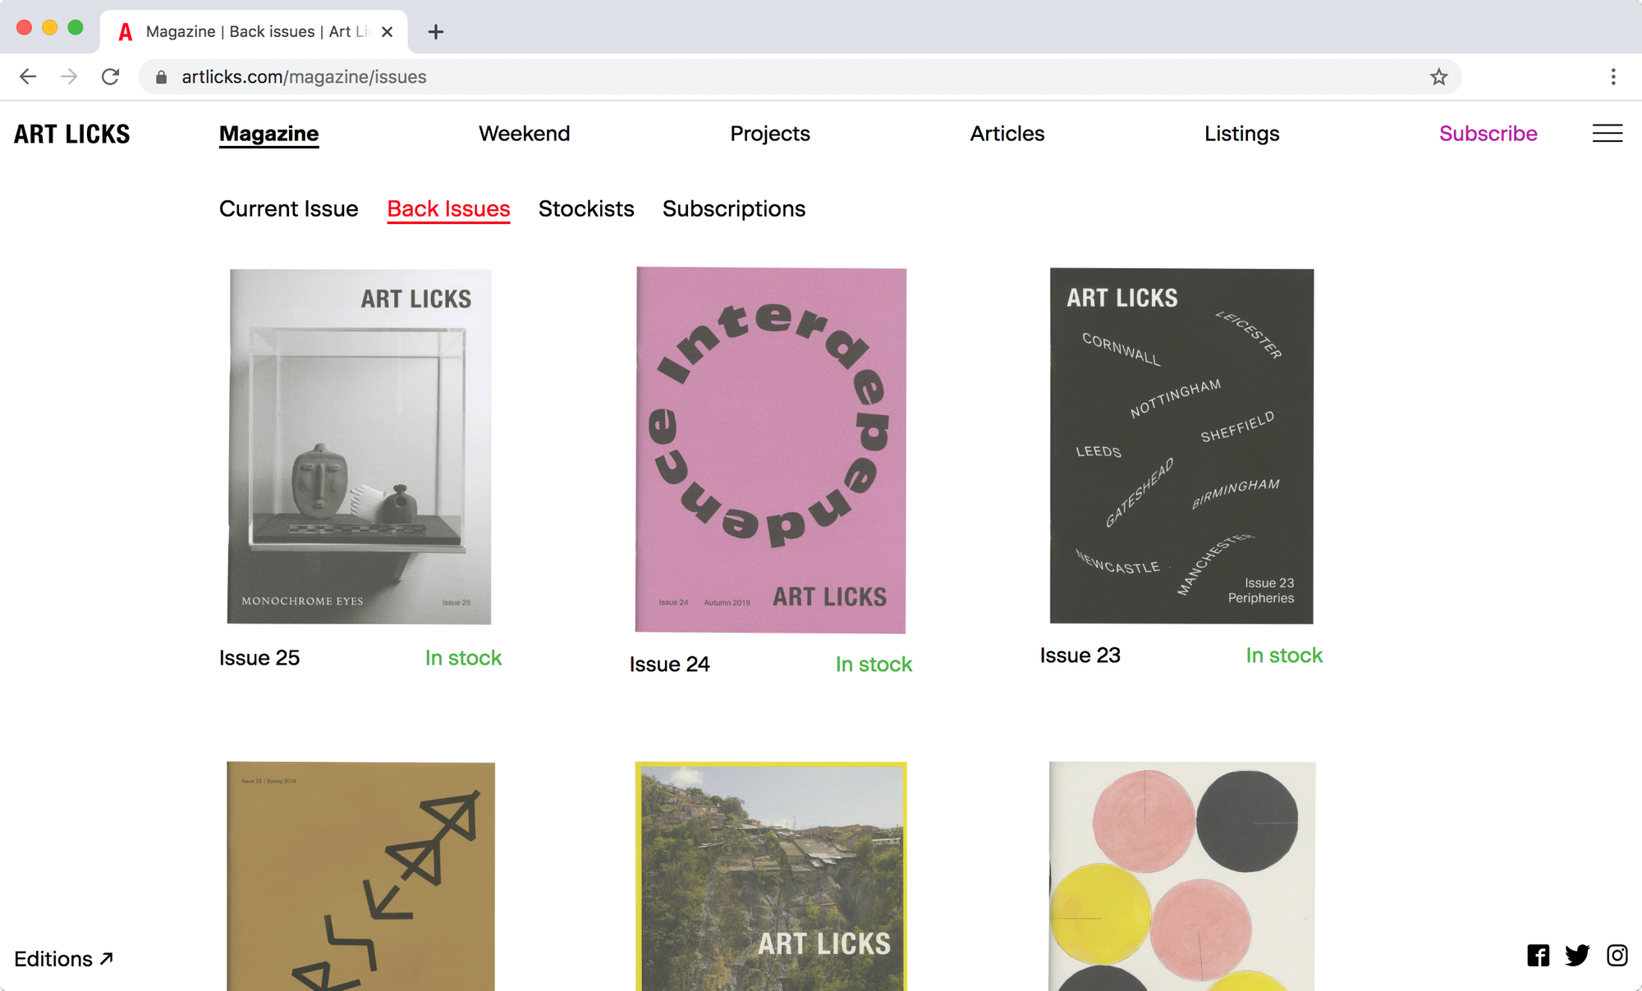Reload the page
Image resolution: width=1642 pixels, height=991 pixels.
[x=110, y=77]
